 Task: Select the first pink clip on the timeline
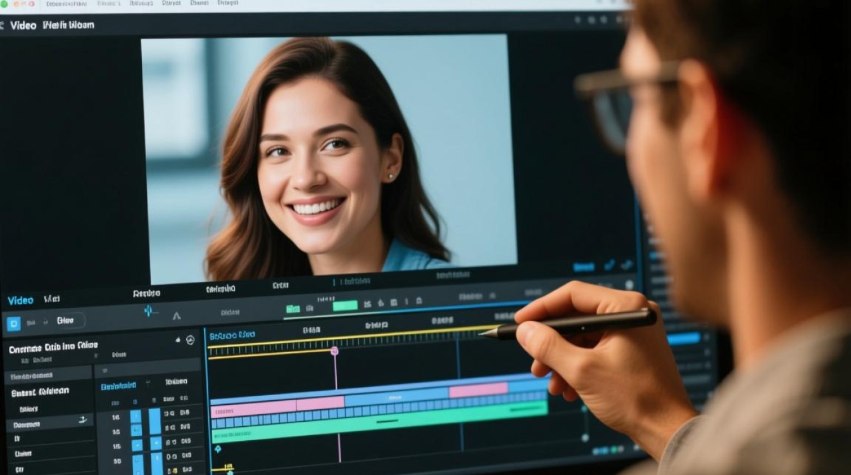(x=253, y=408)
